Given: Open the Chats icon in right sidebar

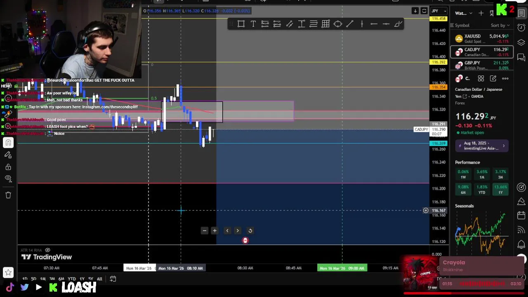Looking at the screenshot, I should (521, 57).
